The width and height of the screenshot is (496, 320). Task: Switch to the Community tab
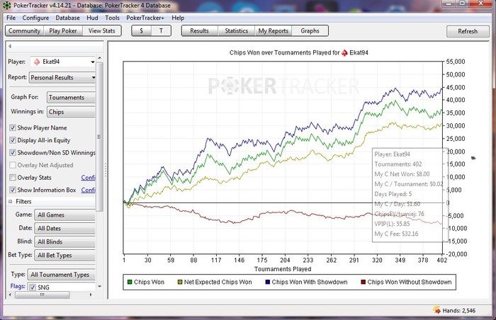pyautogui.click(x=24, y=30)
